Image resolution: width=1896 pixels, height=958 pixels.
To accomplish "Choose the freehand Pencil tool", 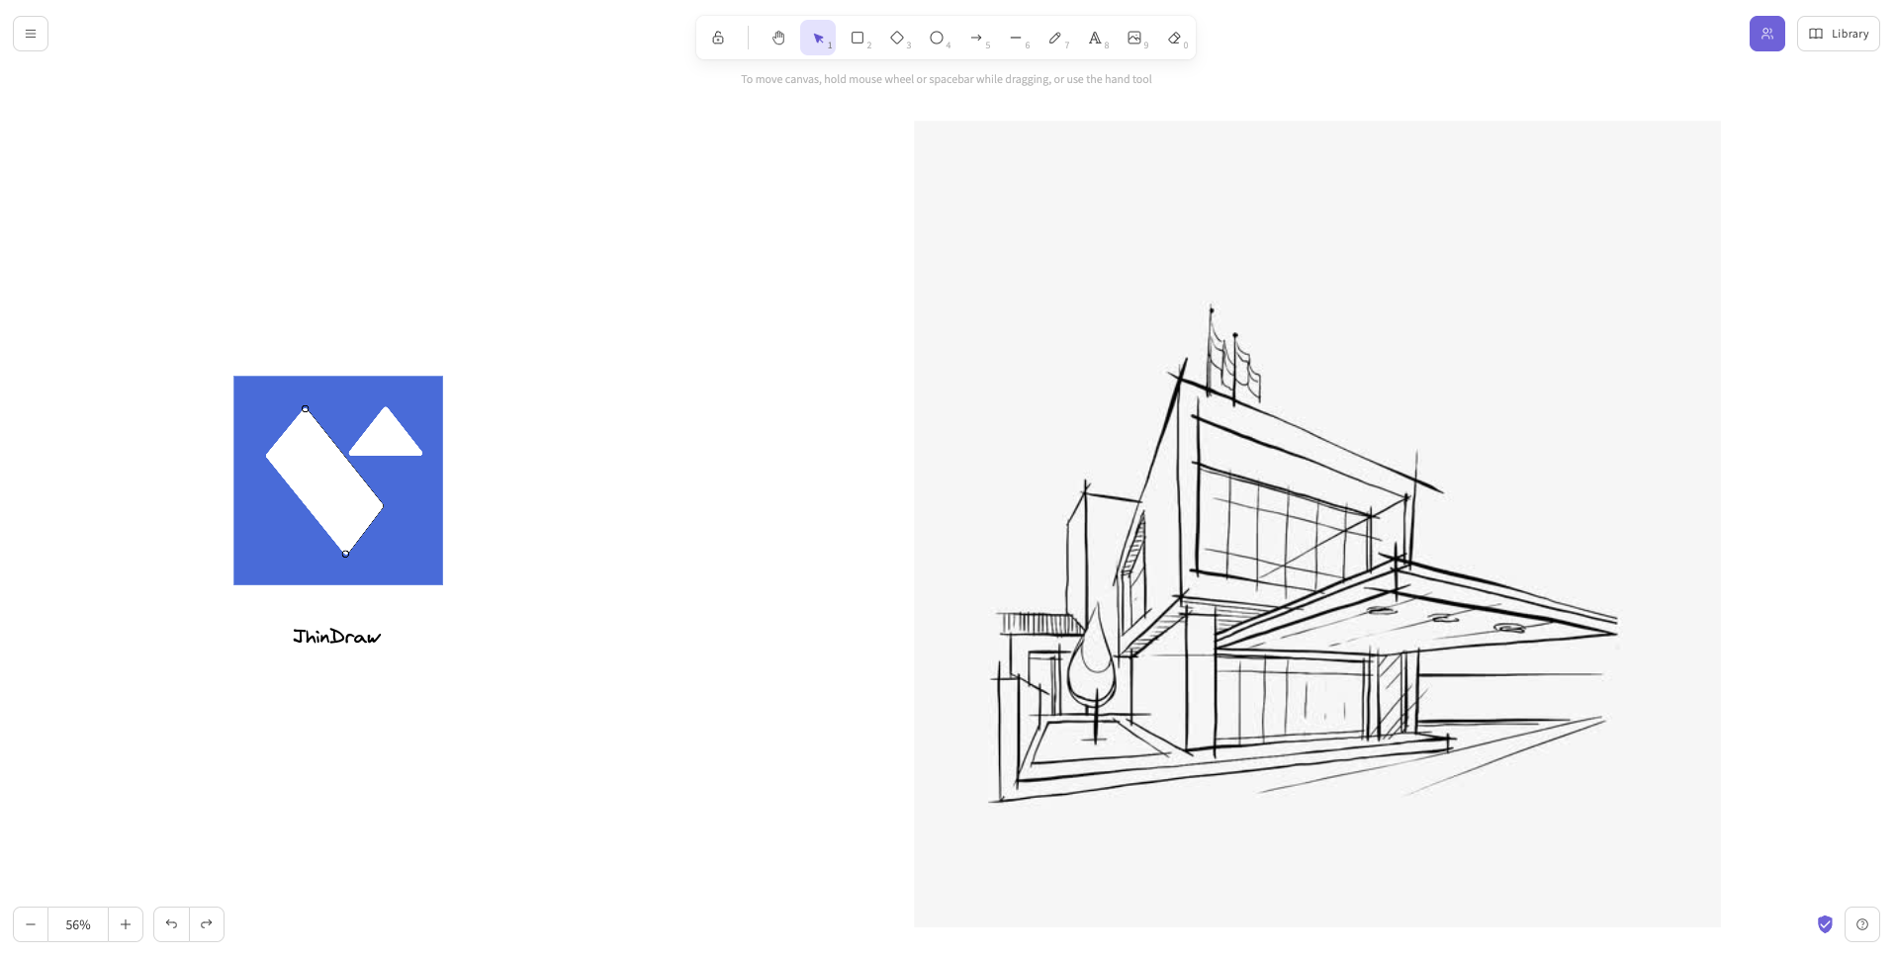I will [1055, 38].
